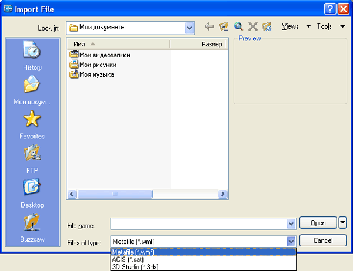Click the arrow beside the Open button

pos(343,223)
